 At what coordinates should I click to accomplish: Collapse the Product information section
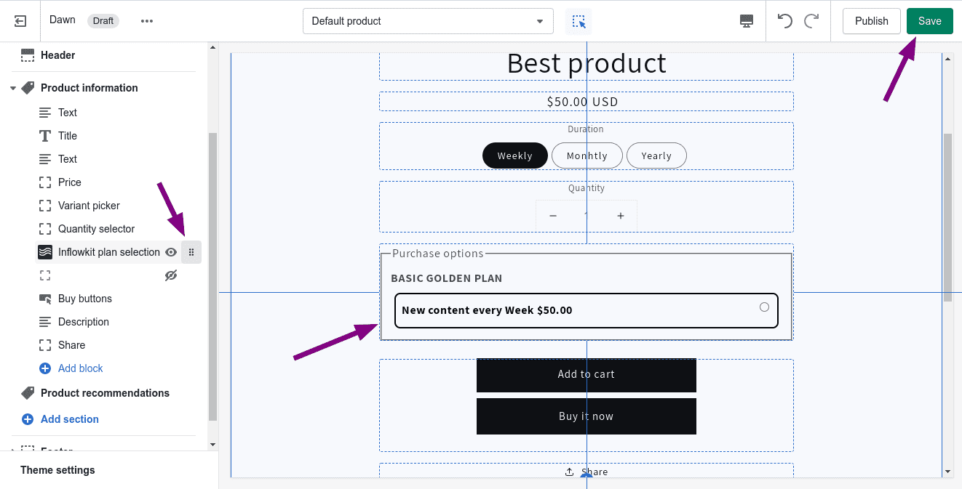click(13, 88)
